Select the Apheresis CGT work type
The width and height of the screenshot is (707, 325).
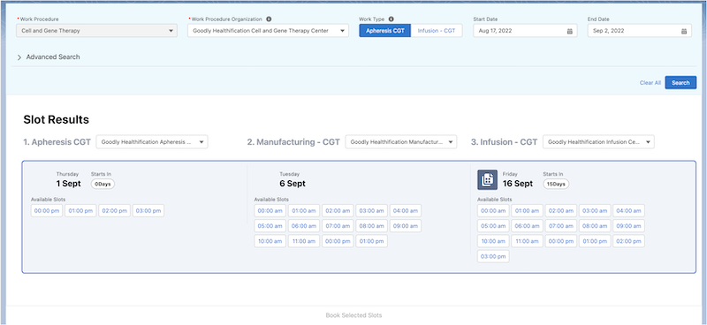pos(385,31)
